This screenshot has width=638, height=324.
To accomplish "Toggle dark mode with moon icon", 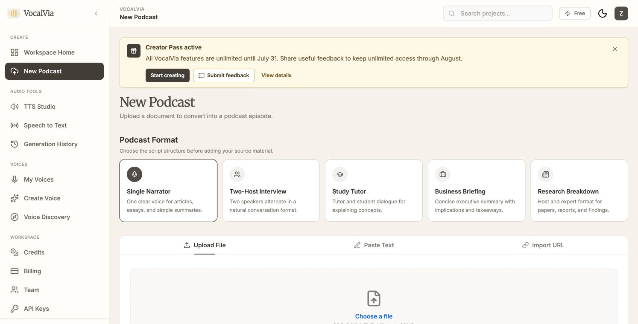I will click(x=603, y=14).
